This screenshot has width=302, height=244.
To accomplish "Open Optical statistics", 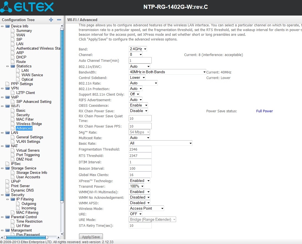I will [27, 79].
